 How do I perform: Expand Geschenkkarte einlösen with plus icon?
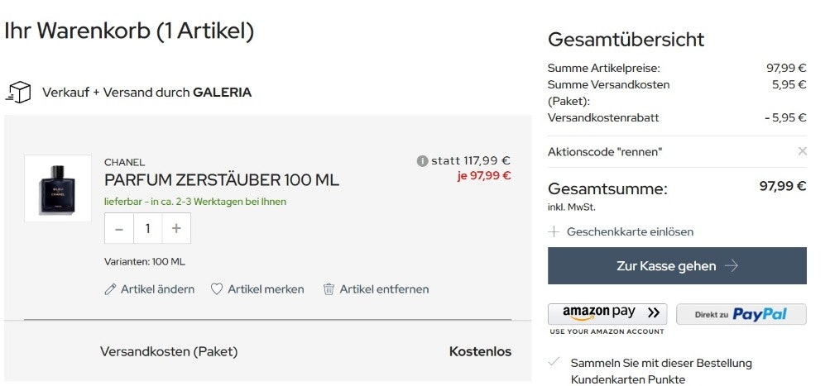[554, 232]
